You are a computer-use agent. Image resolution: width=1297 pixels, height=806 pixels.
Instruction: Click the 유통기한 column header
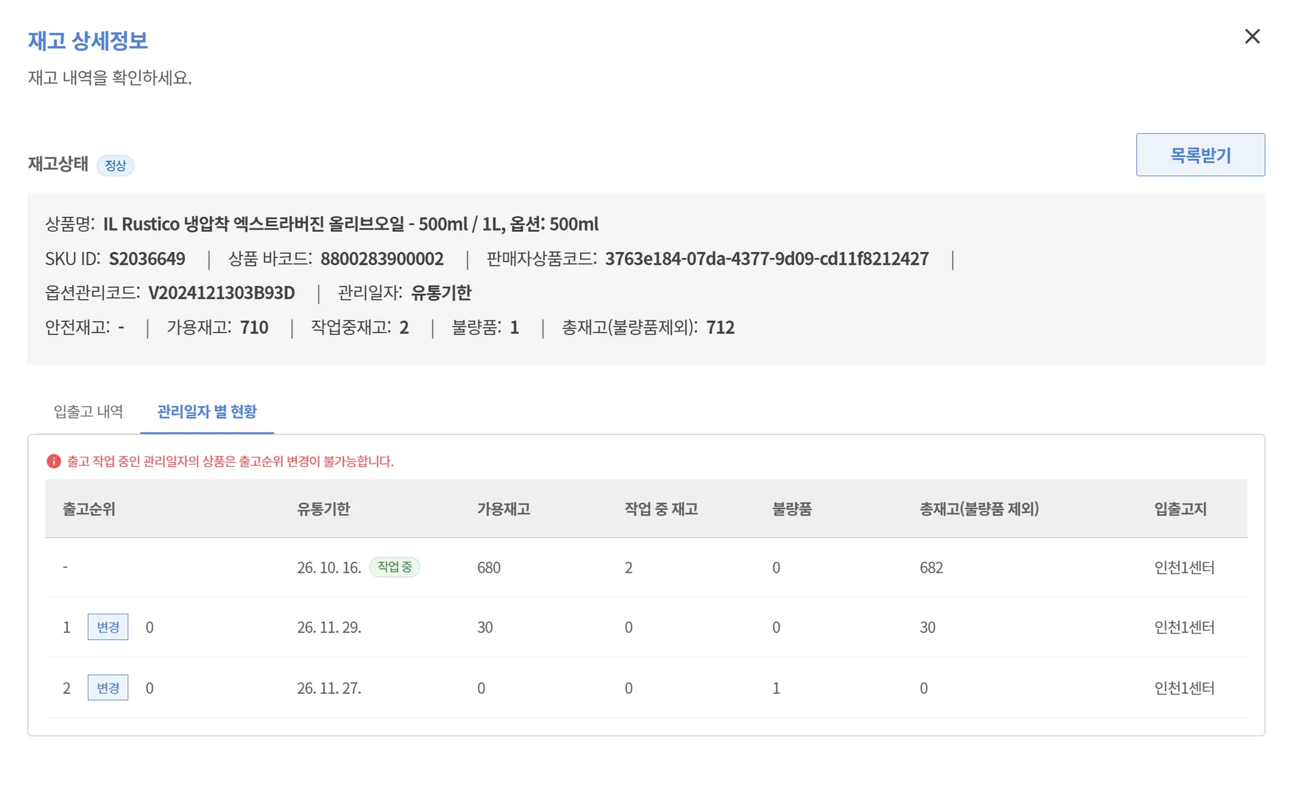click(326, 509)
